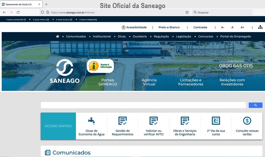
Task: Toggle Preto e Branco mode
Action: [x=169, y=27]
